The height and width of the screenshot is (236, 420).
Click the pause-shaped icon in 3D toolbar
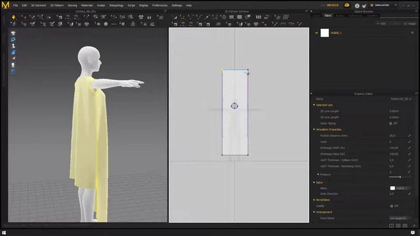tap(149, 18)
